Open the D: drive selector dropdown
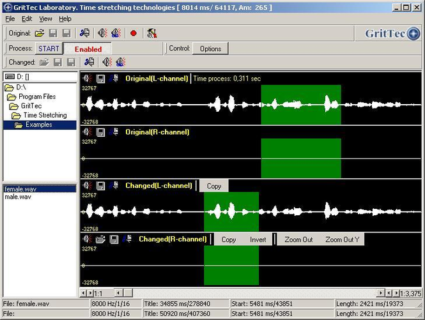The width and height of the screenshot is (425, 320). pos(40,77)
